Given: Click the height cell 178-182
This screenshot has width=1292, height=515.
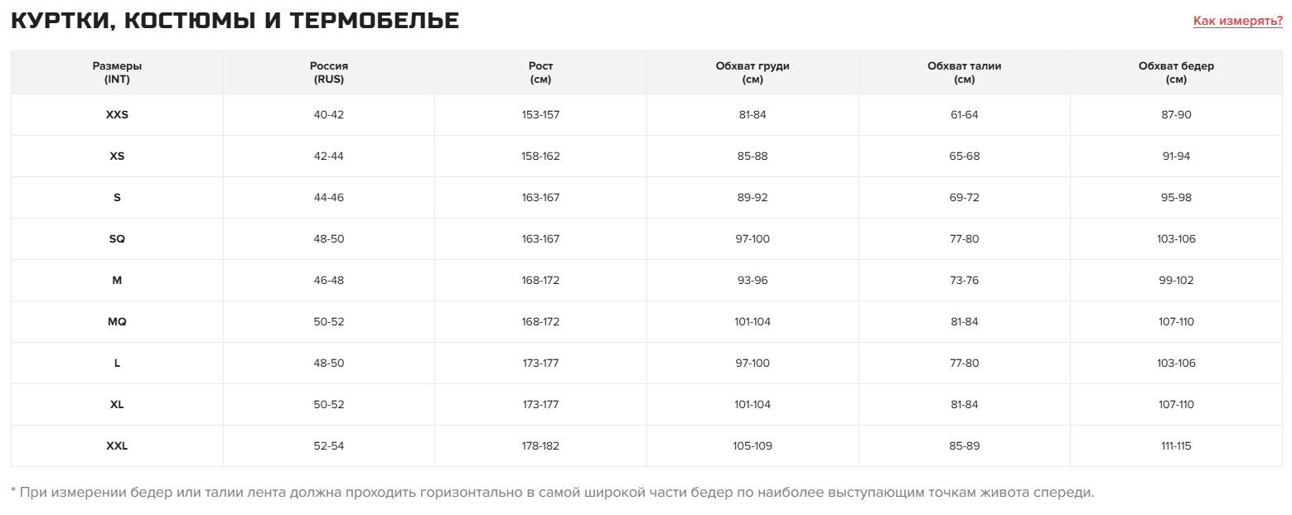Looking at the screenshot, I should [540, 446].
